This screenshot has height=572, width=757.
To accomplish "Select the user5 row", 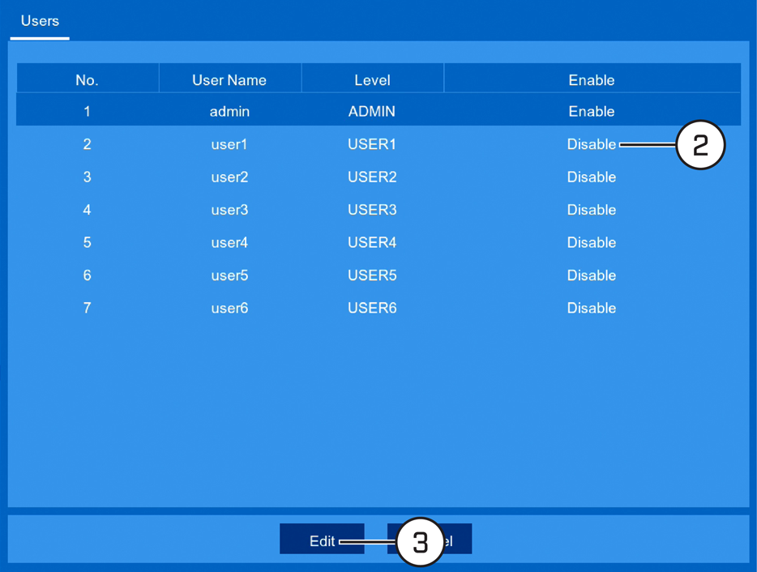I will (378, 275).
